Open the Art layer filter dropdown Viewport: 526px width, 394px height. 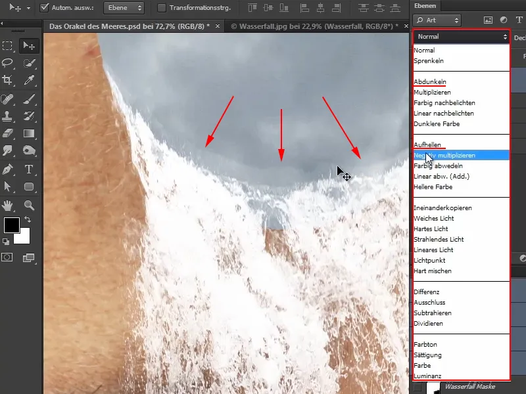[437, 20]
